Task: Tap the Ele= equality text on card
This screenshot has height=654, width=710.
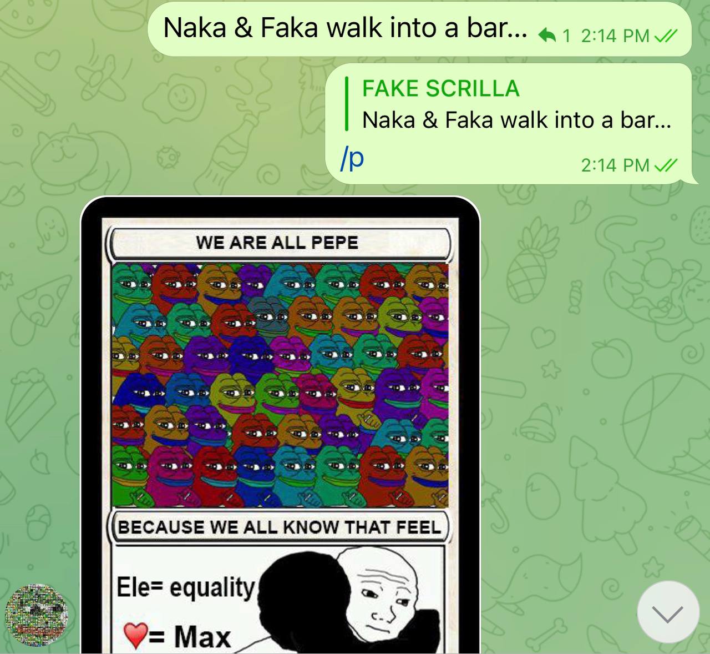Action: coord(185,588)
